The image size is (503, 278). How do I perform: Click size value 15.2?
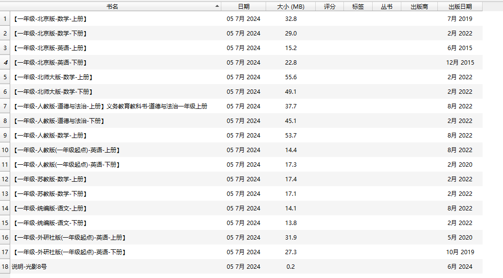pyautogui.click(x=291, y=48)
